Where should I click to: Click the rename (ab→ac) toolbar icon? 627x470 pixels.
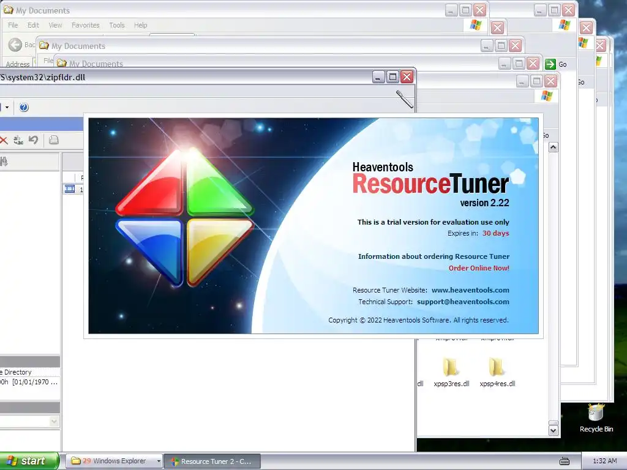tap(18, 140)
